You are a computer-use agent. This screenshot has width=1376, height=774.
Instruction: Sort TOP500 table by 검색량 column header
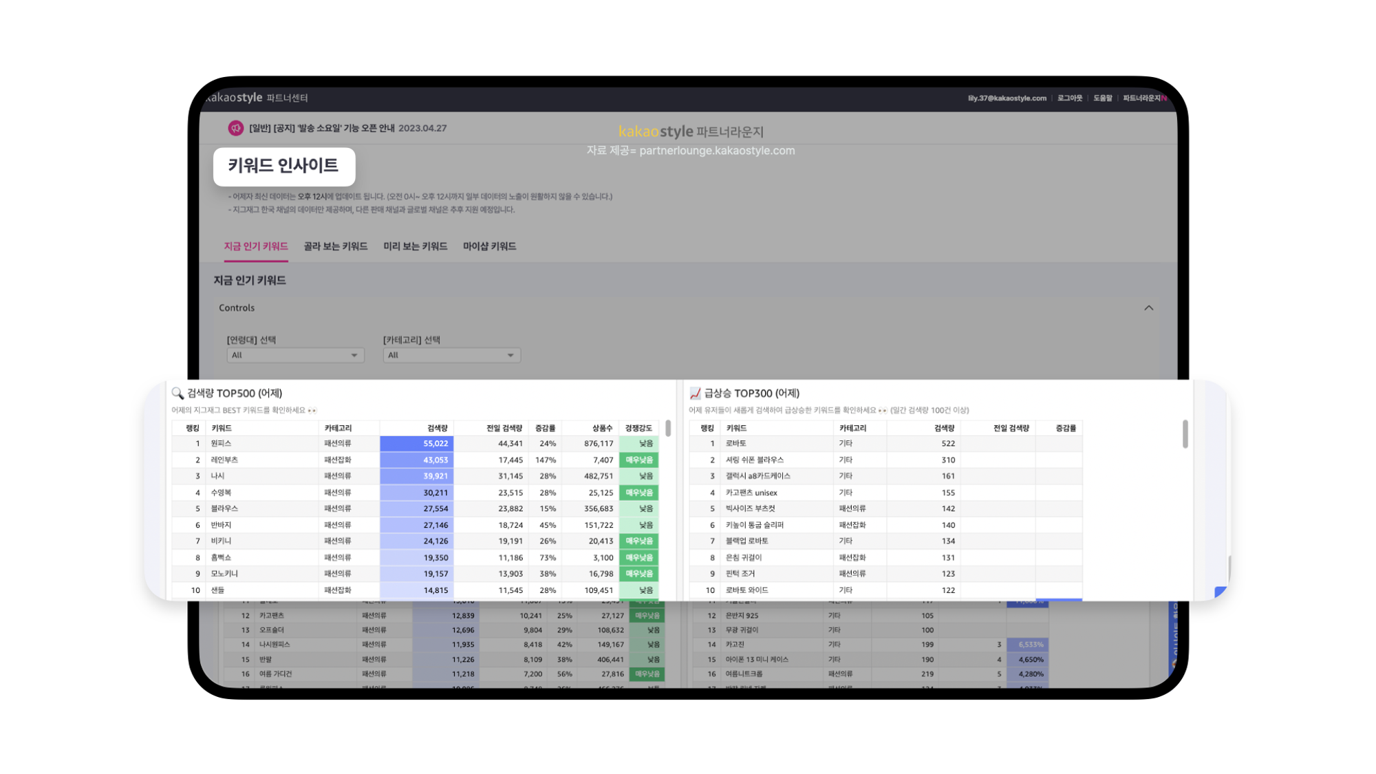[x=437, y=428]
